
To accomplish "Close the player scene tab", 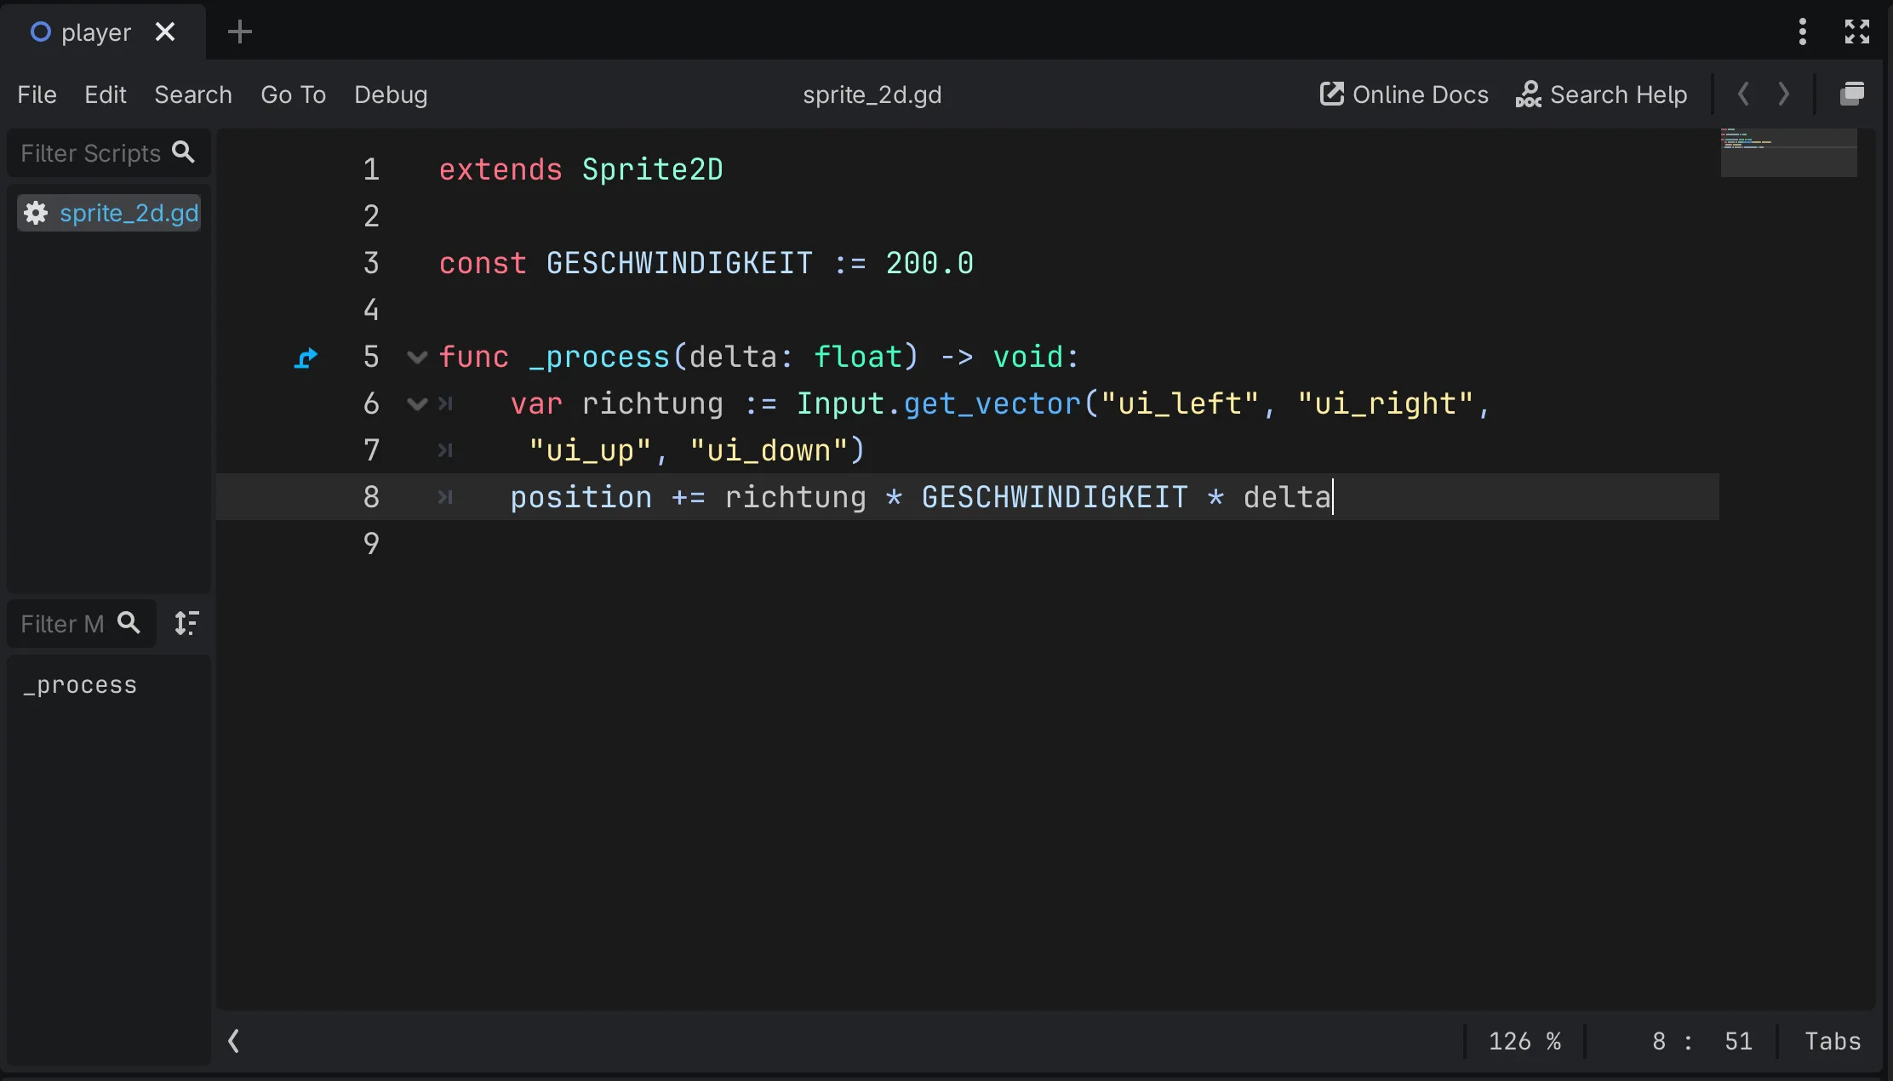I will tap(165, 32).
